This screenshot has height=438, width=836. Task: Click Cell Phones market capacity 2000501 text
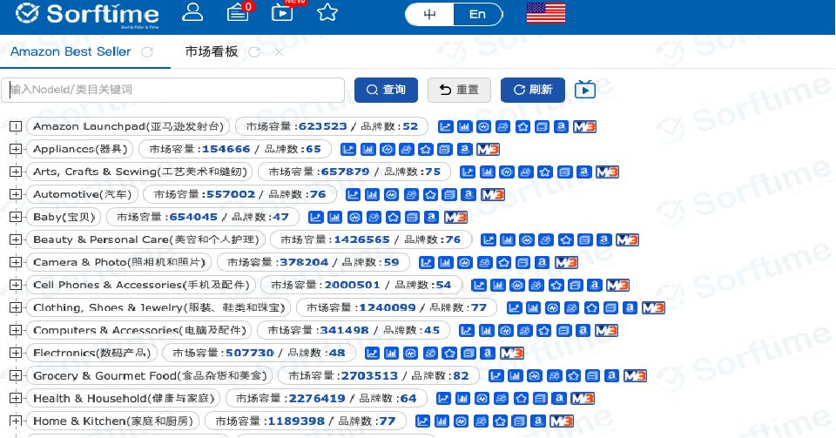click(x=352, y=285)
